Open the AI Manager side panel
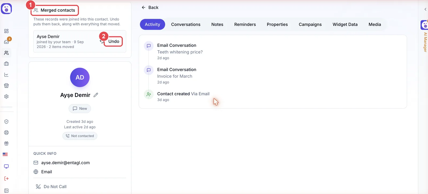 click(x=425, y=36)
